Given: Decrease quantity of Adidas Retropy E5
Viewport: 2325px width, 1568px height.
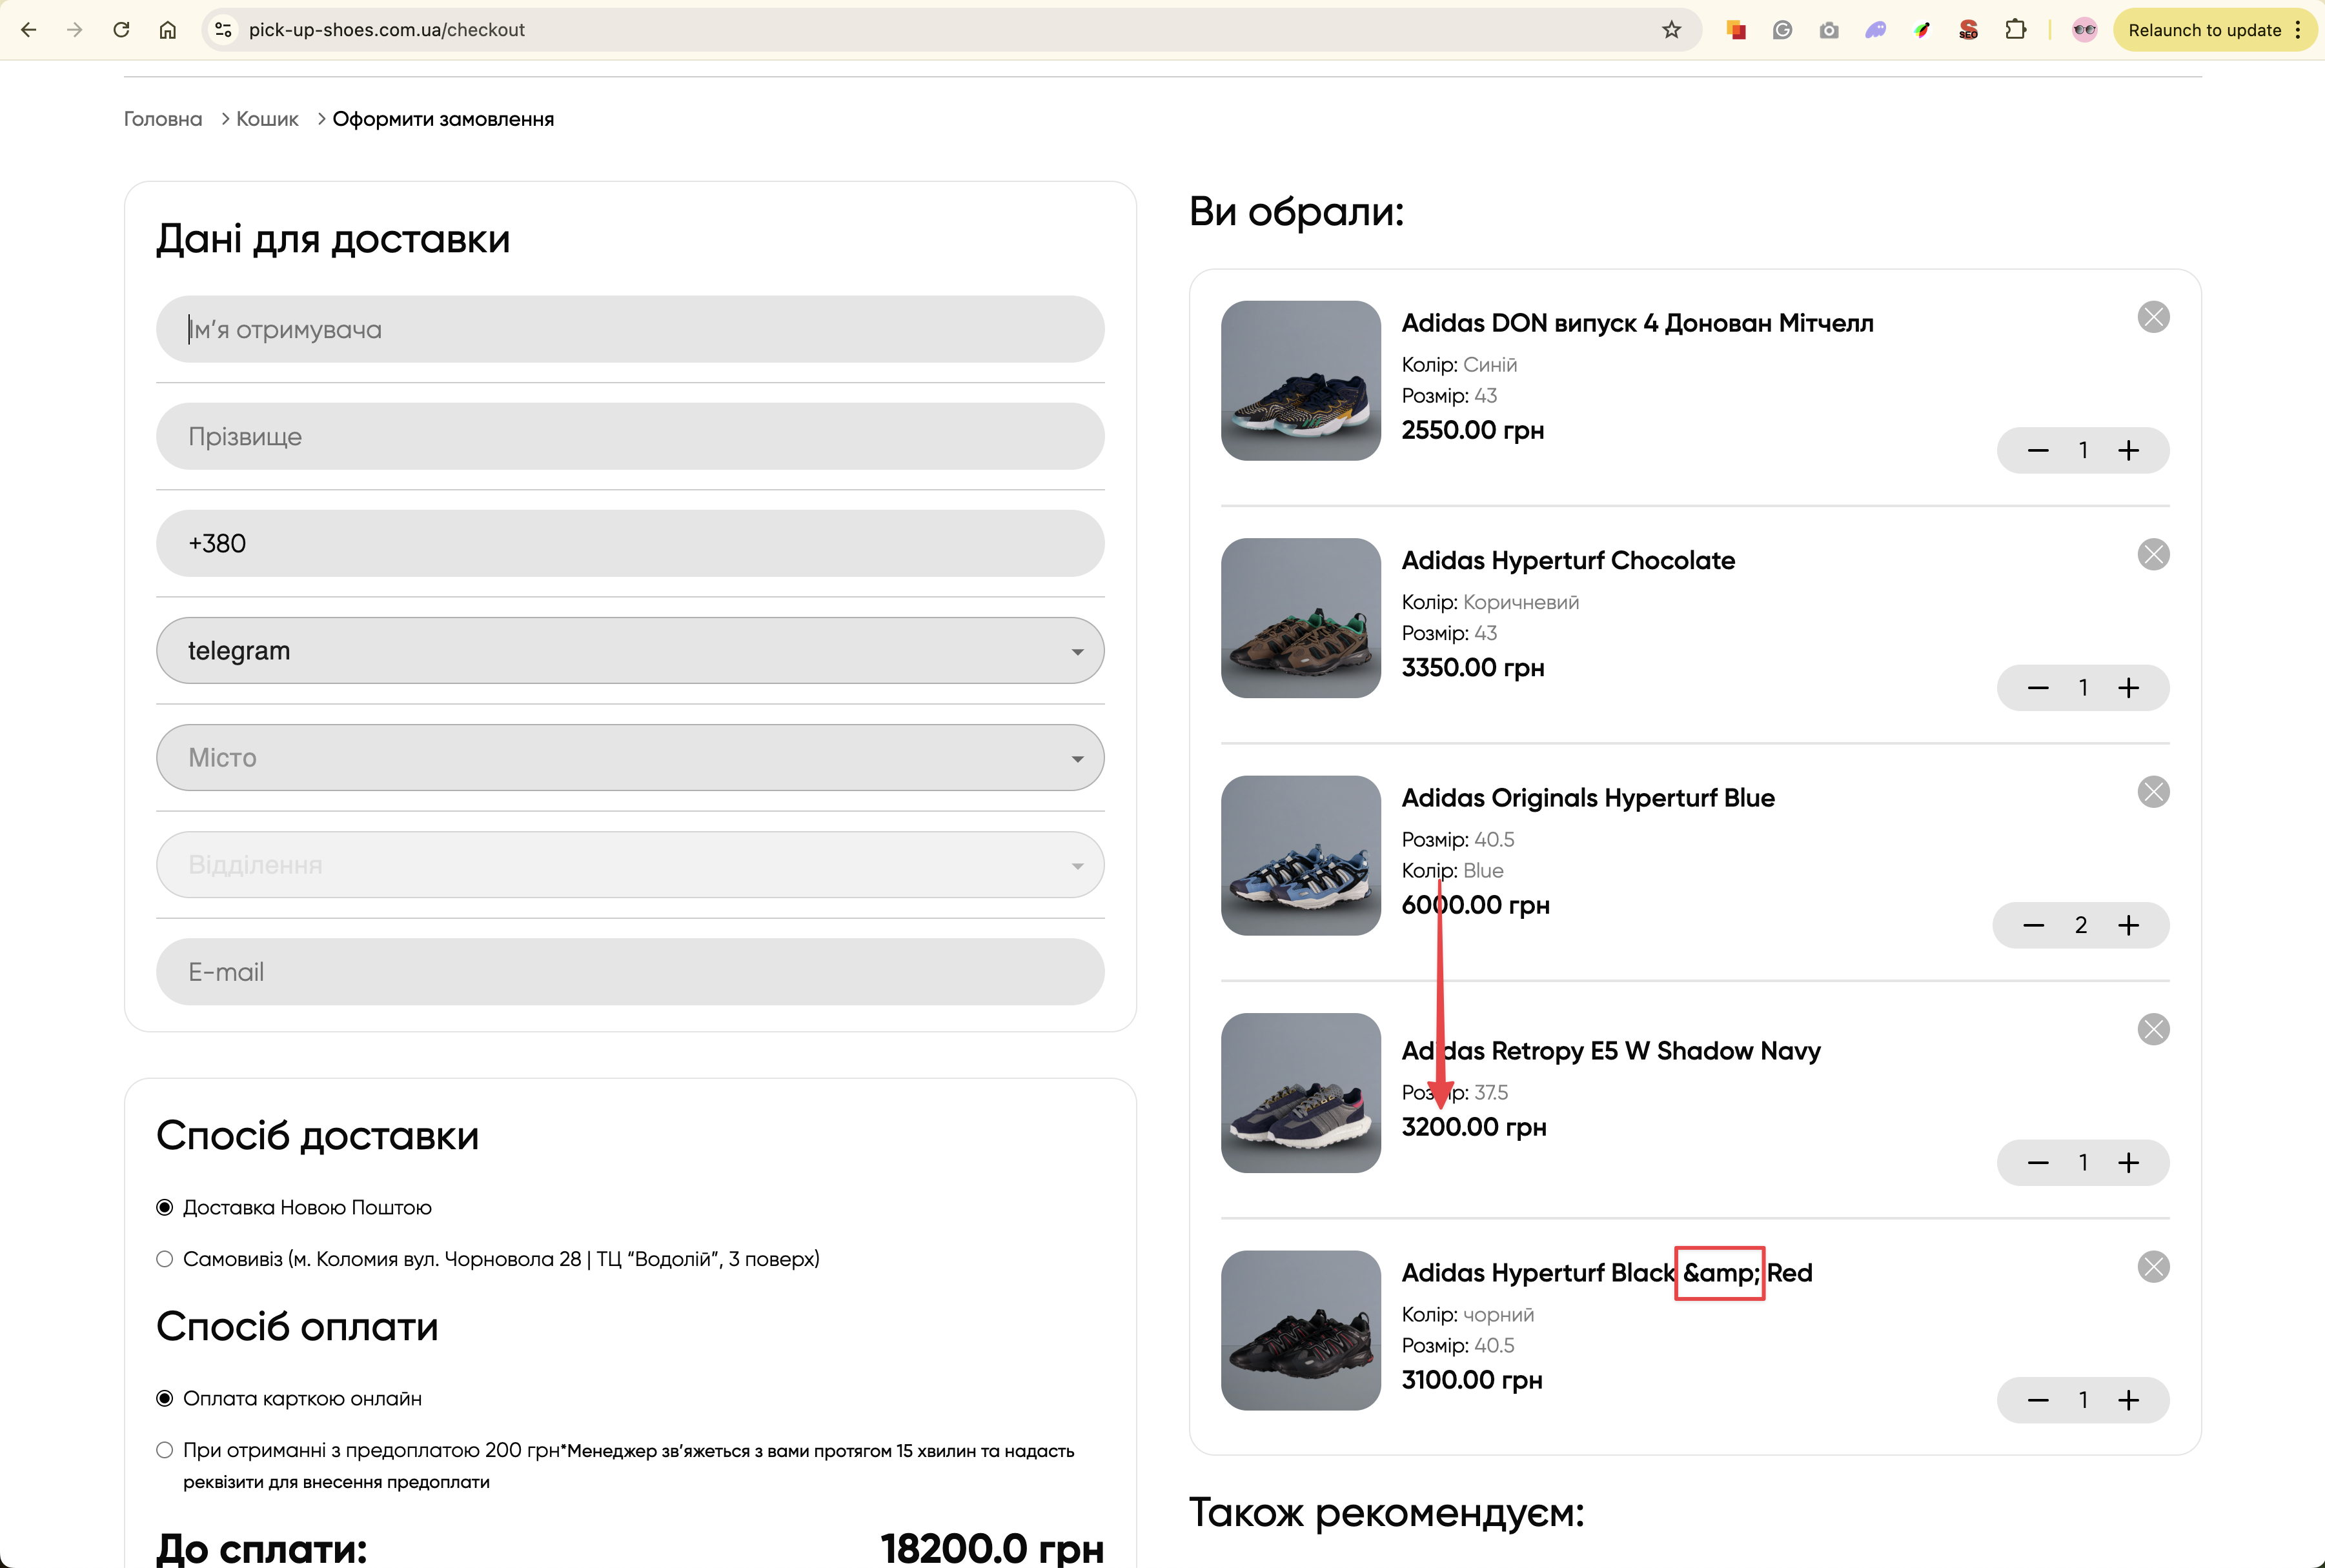Looking at the screenshot, I should click(x=2038, y=1163).
